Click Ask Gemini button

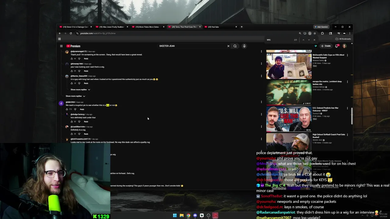(321, 27)
